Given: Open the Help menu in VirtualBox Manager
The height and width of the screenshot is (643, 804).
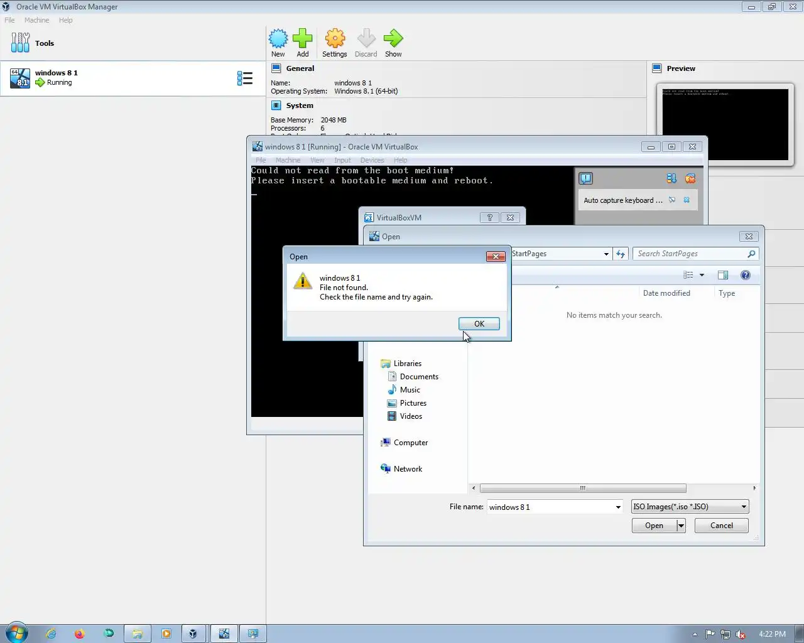Looking at the screenshot, I should (x=65, y=20).
